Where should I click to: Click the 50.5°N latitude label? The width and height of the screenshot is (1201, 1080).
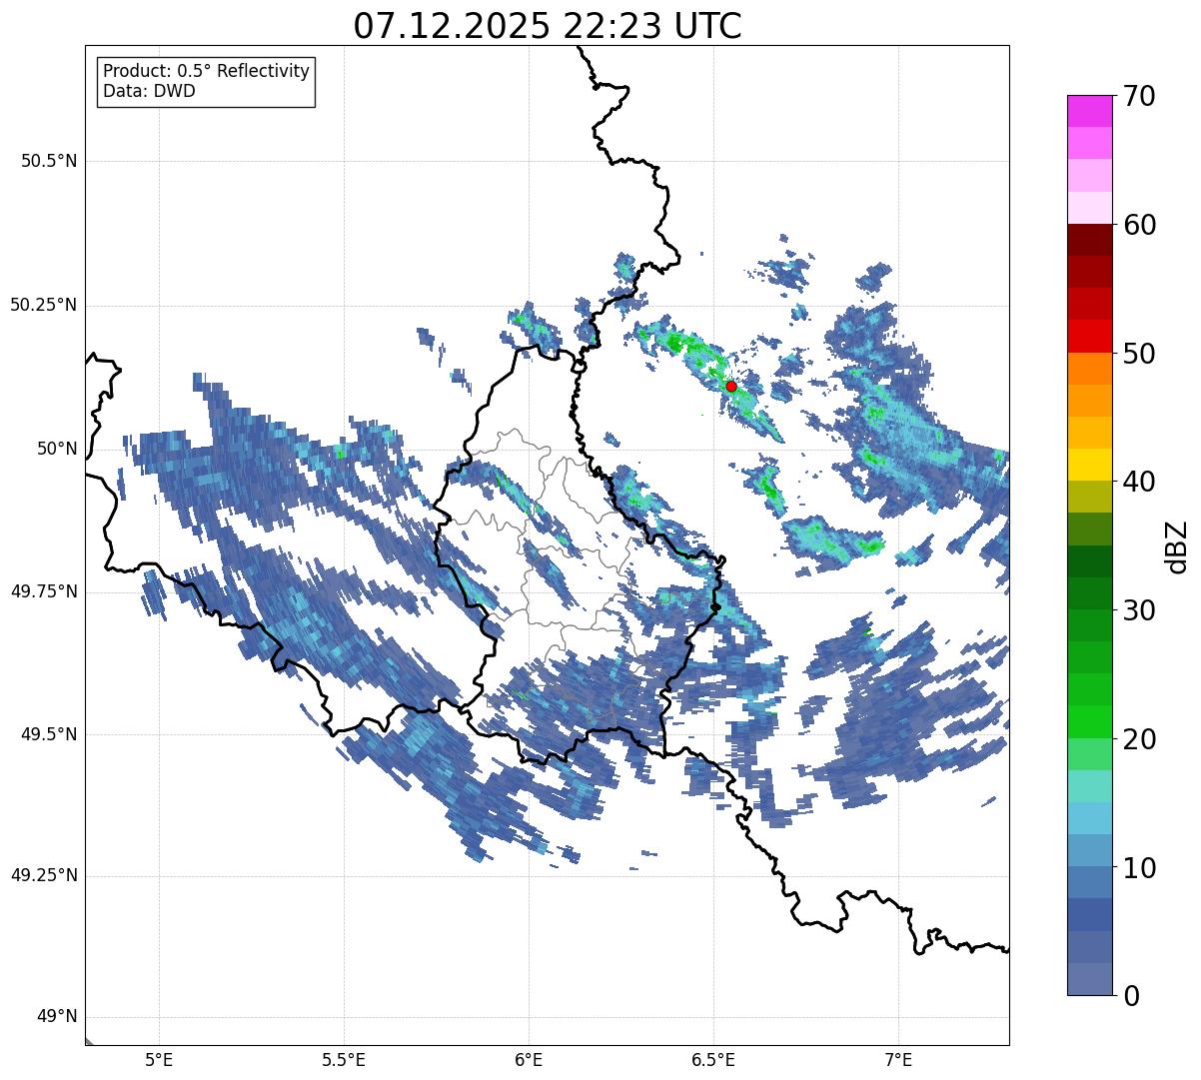click(x=49, y=161)
